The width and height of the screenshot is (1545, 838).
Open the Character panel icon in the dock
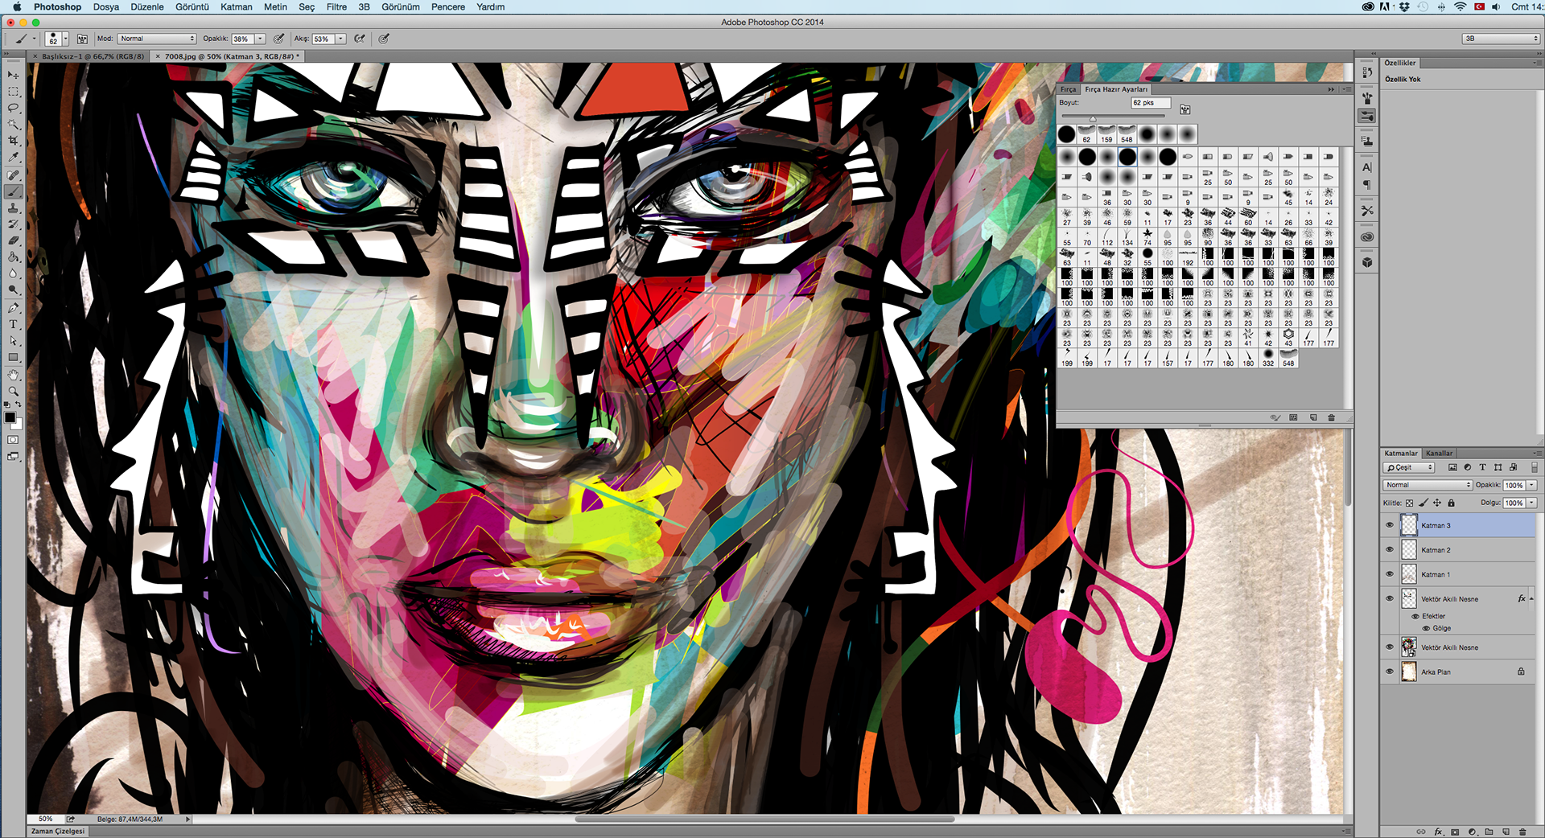coord(1366,167)
